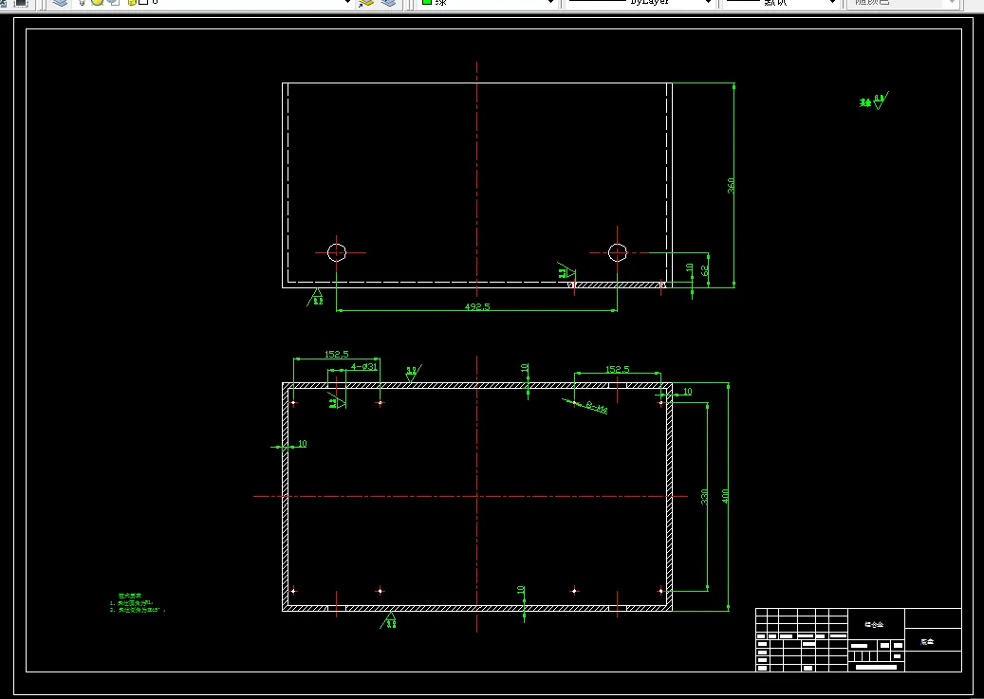Viewport: 984px width, 699px height.
Task: Select the 10 dimension beside 62 in upper view
Action: (689, 267)
